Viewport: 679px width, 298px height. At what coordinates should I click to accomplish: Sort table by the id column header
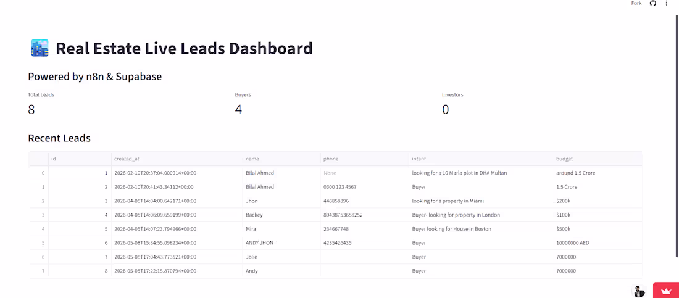pyautogui.click(x=80, y=159)
